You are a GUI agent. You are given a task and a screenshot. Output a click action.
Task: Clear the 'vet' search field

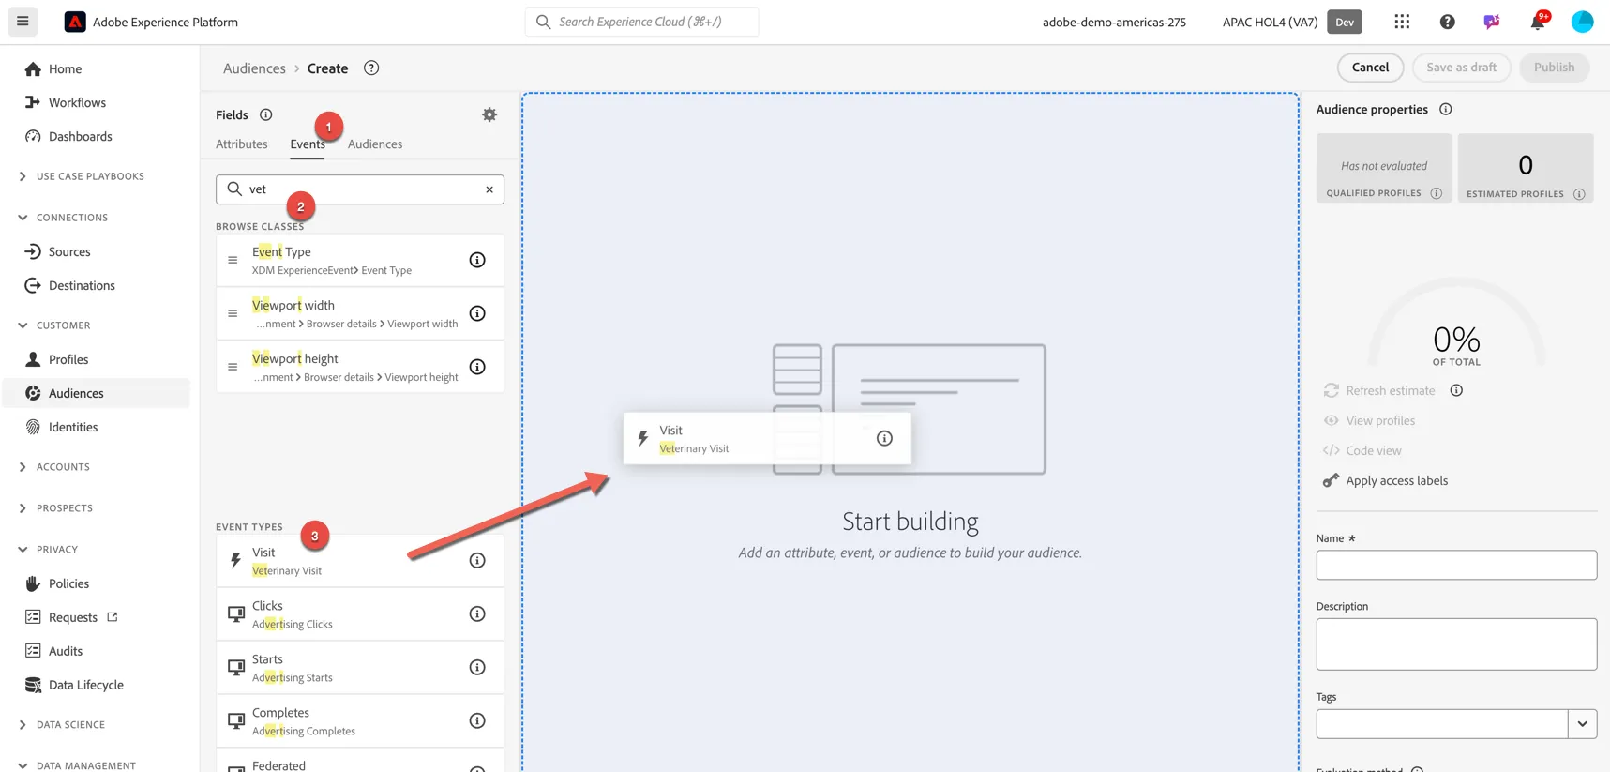pyautogui.click(x=489, y=189)
